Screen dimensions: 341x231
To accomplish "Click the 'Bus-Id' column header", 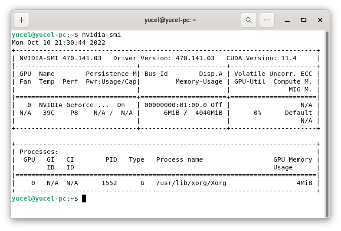I will coord(156,74).
